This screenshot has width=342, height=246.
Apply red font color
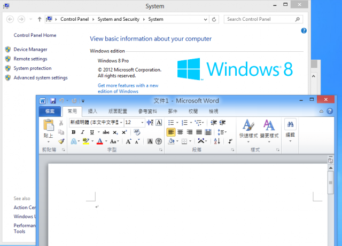[100, 141]
